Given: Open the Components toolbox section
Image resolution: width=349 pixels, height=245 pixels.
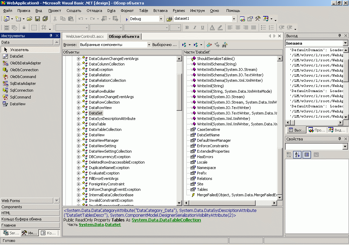Looking at the screenshot, I should 30,207.
